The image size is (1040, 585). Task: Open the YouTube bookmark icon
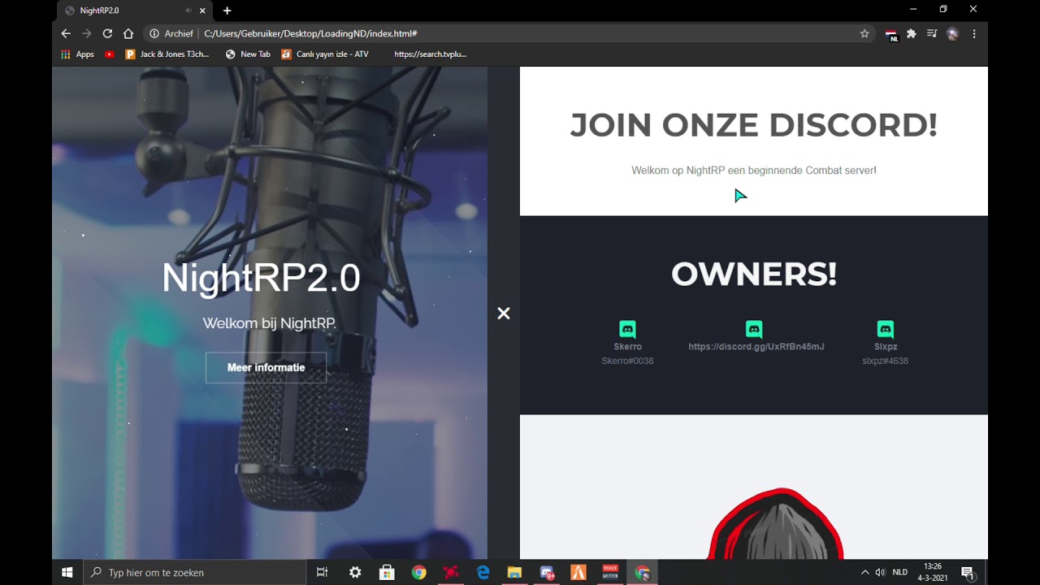coord(110,54)
